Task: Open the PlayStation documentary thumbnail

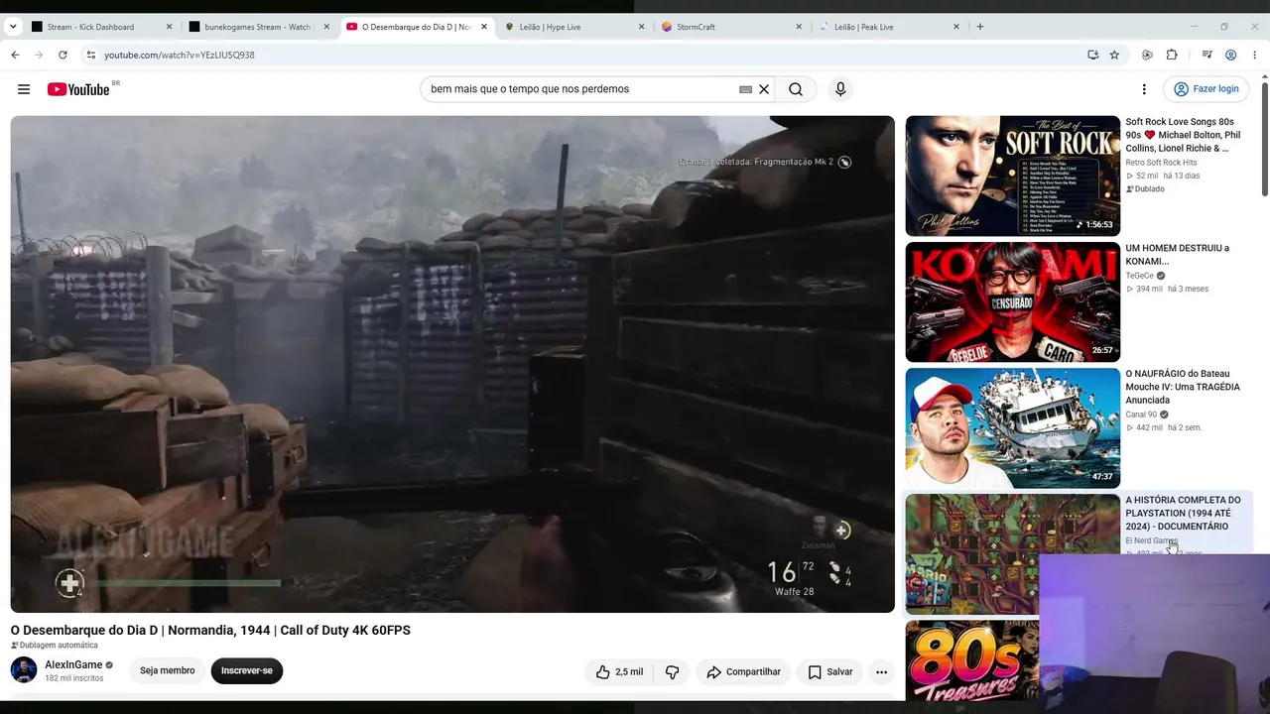Action: tap(1012, 553)
